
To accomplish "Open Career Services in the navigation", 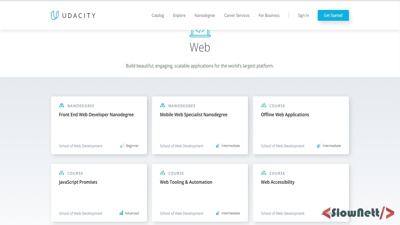I will [237, 15].
